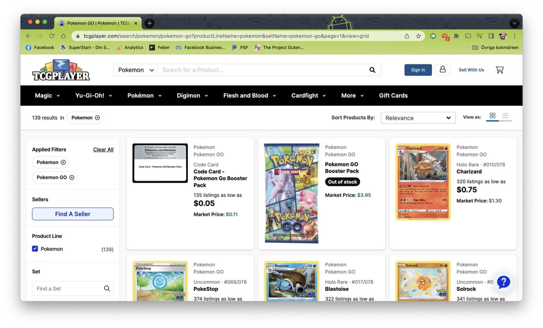Focus the Find a Set input field
Image resolution: width=543 pixels, height=328 pixels.
coord(68,289)
